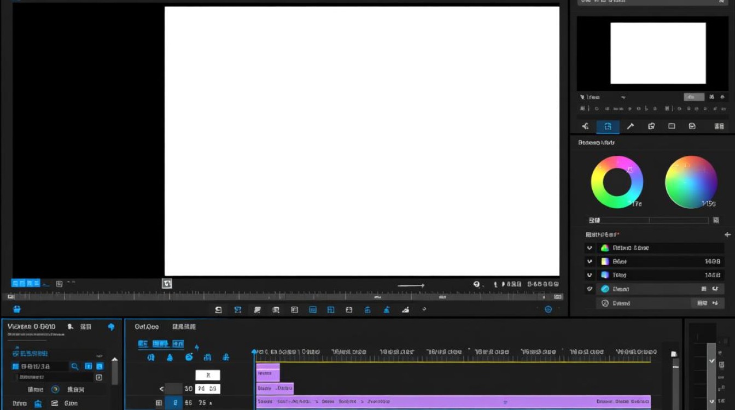Click the blue house-like icon in the lower-left panel's bottom row

tap(38, 403)
